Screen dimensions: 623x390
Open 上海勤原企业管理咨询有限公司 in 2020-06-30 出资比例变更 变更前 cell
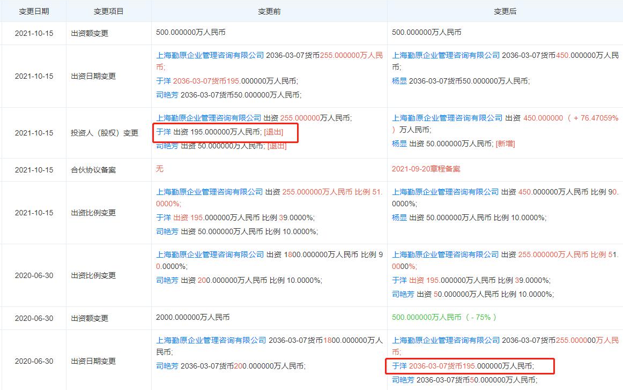tap(210, 254)
